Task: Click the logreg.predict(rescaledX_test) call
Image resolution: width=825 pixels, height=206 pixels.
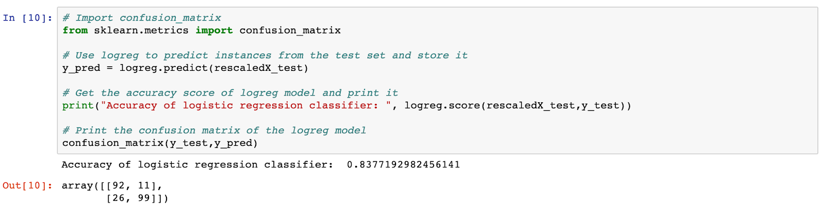Action: 213,68
